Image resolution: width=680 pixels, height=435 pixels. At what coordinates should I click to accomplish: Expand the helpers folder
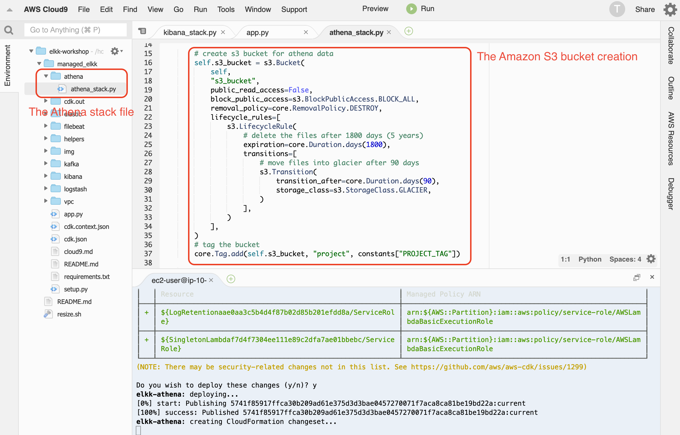point(46,138)
